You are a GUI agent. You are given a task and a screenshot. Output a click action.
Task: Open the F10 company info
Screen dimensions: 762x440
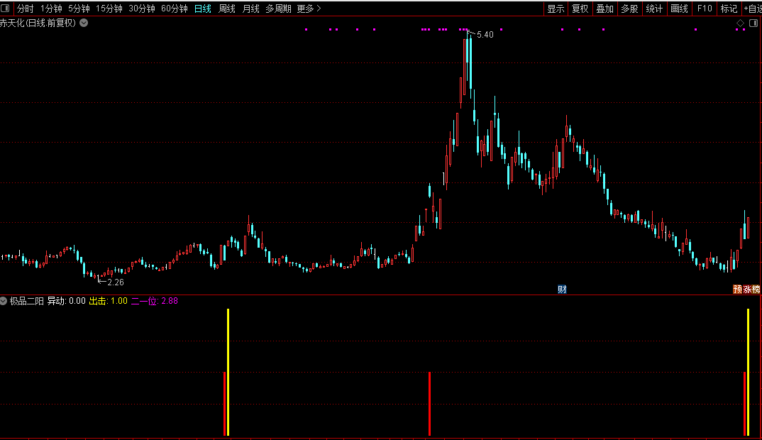pos(704,9)
